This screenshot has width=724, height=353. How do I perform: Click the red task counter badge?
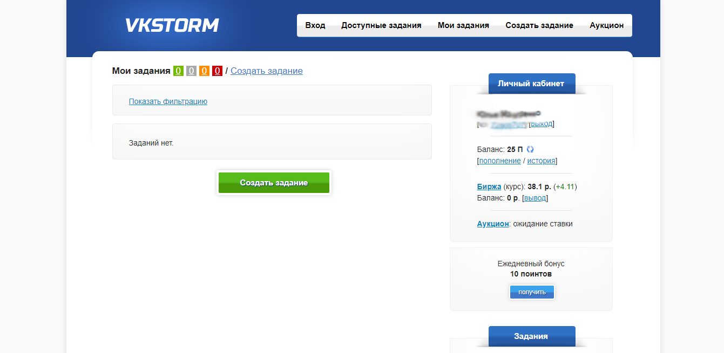[x=216, y=71]
